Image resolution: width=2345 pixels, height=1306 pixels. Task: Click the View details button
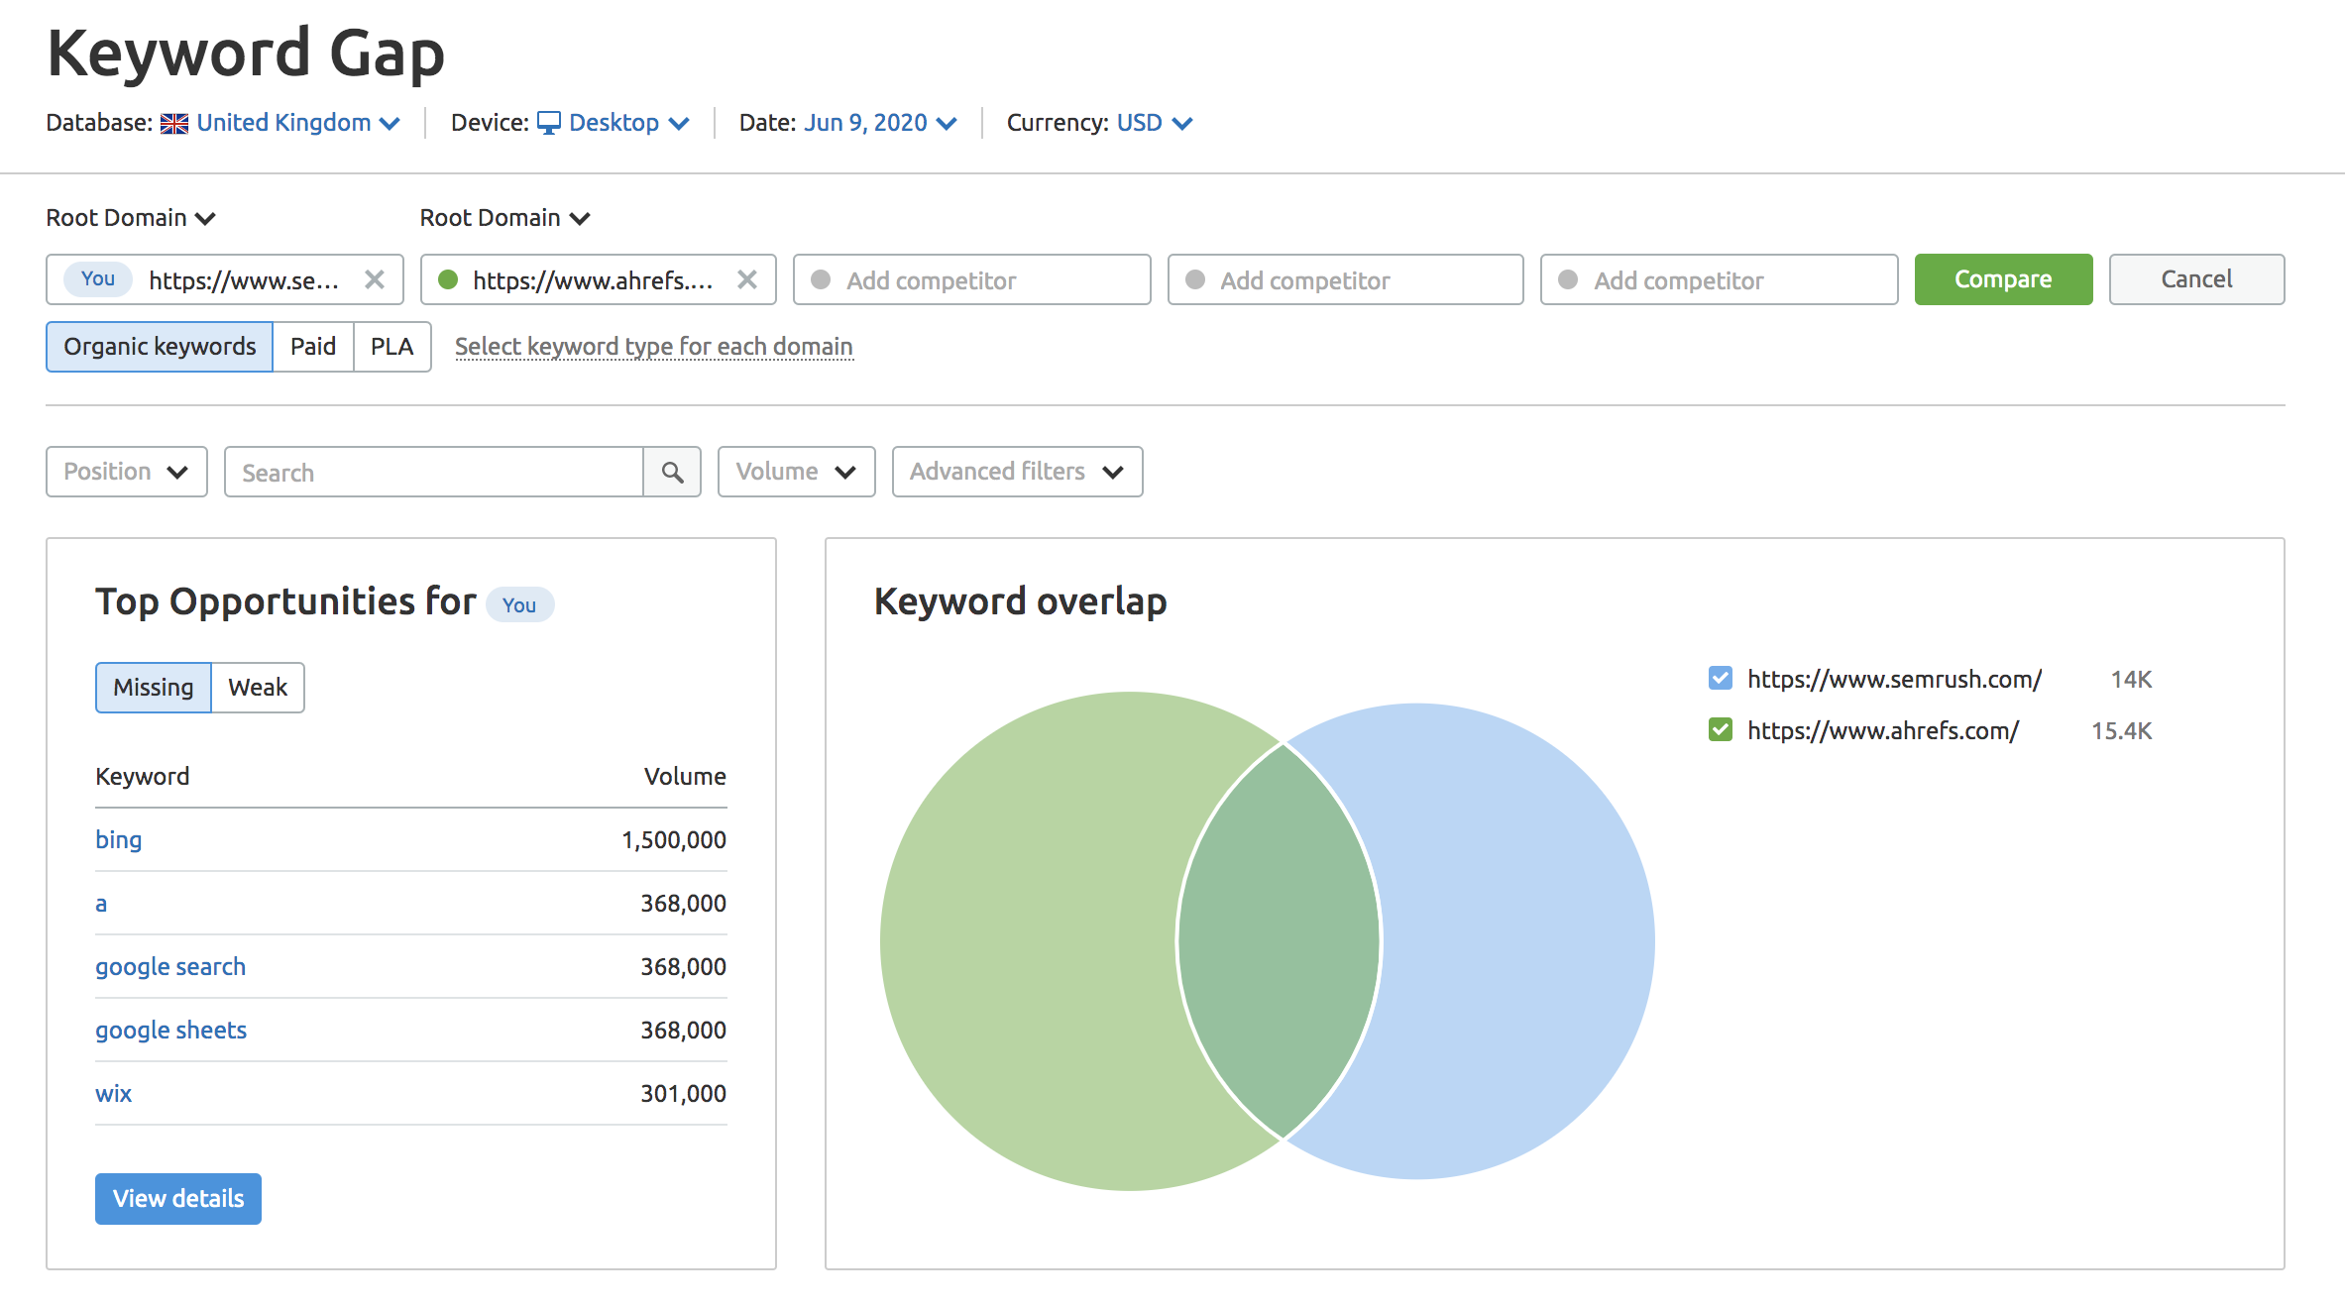click(178, 1199)
